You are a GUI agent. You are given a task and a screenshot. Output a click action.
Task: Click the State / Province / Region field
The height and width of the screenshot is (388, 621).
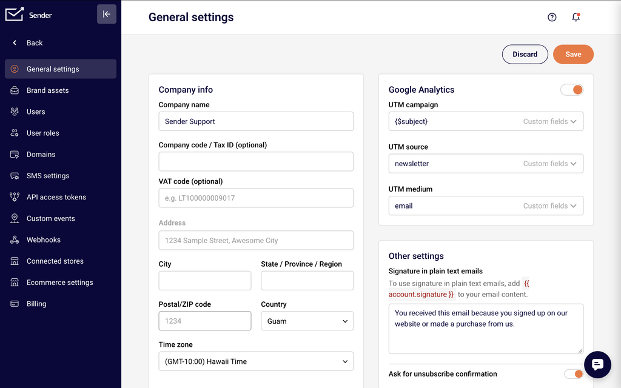pos(307,281)
